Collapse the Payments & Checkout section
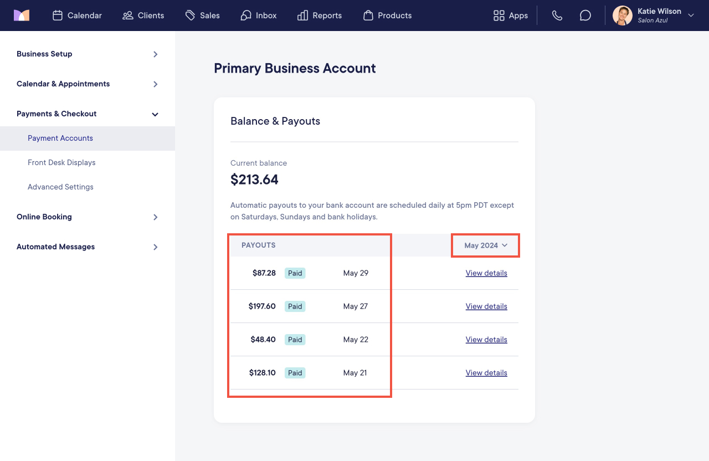The image size is (709, 461). pos(88,114)
